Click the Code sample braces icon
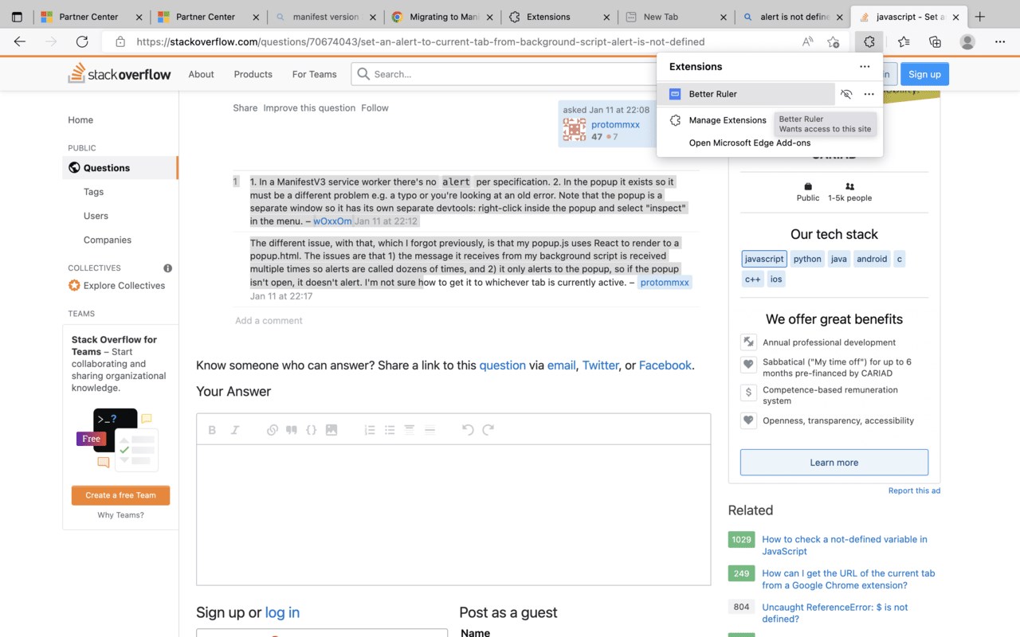The image size is (1020, 637). (312, 430)
